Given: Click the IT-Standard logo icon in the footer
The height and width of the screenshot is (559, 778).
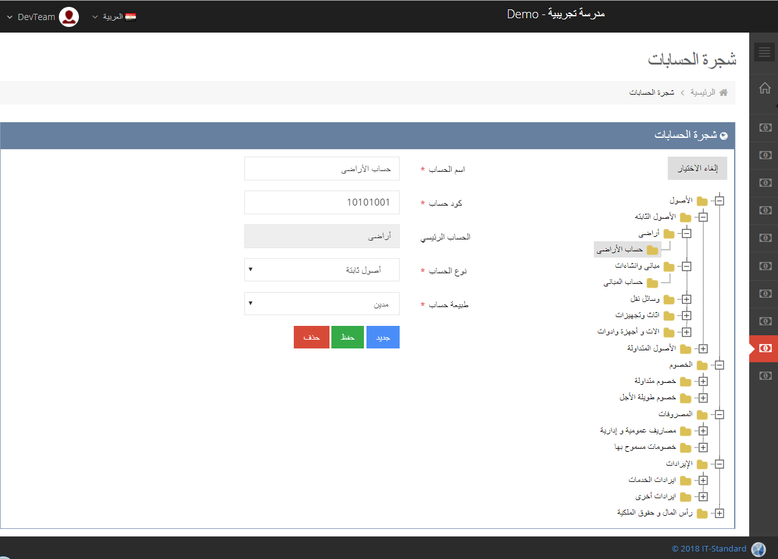Looking at the screenshot, I should pyautogui.click(x=759, y=549).
